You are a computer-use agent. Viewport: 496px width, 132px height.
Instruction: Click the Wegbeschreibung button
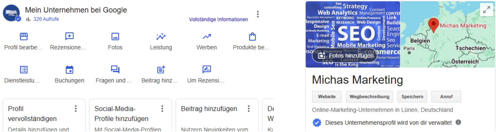pos(370,97)
